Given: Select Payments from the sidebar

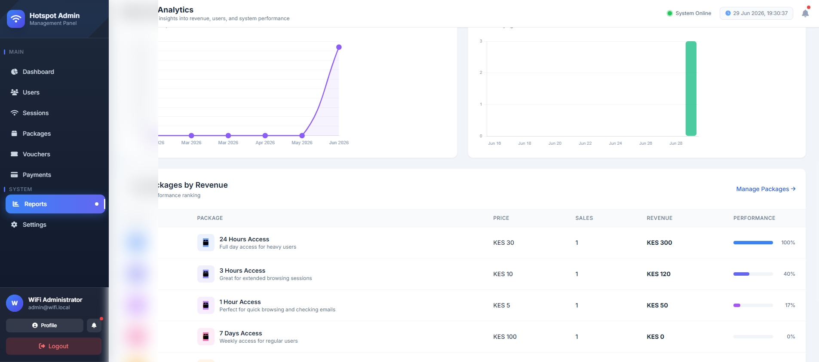Looking at the screenshot, I should (55, 175).
